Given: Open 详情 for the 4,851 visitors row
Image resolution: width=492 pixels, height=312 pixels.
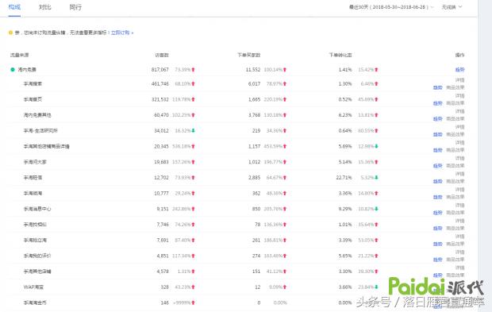Looking at the screenshot, I should [459, 252].
